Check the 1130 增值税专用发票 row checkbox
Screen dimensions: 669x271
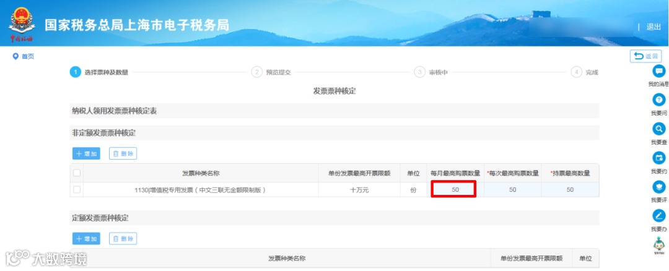click(x=77, y=190)
